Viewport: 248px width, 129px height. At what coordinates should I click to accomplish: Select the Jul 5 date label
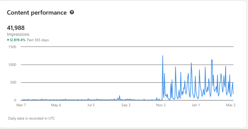pyautogui.click(x=91, y=105)
